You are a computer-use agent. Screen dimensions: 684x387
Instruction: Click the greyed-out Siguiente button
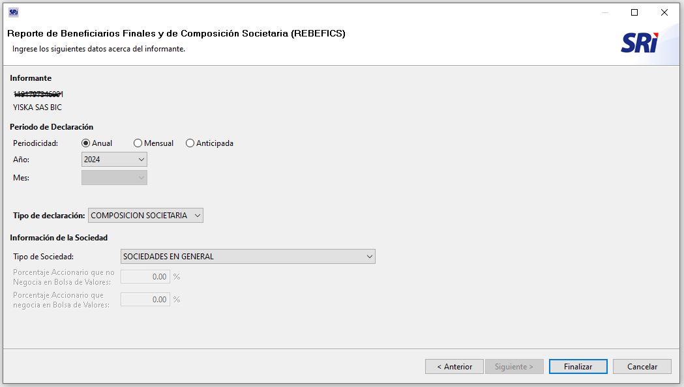514,367
